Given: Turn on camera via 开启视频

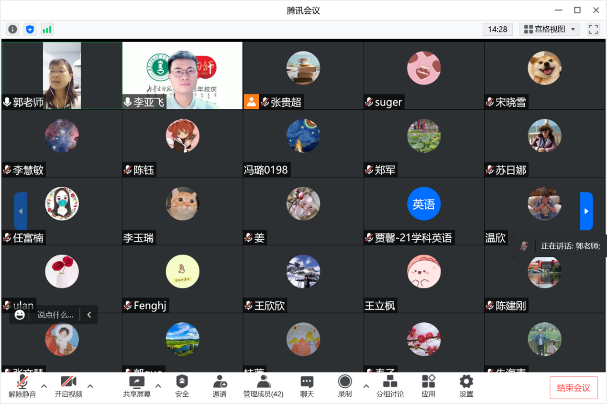Looking at the screenshot, I should pyautogui.click(x=68, y=386).
